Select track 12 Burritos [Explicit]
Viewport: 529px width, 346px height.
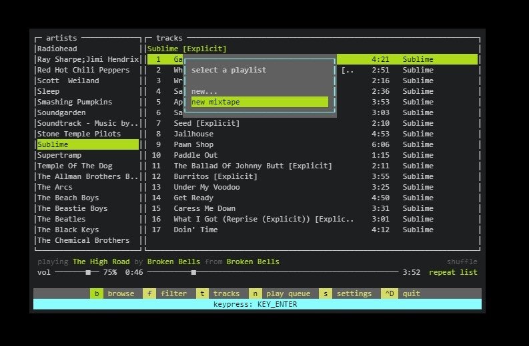point(312,176)
